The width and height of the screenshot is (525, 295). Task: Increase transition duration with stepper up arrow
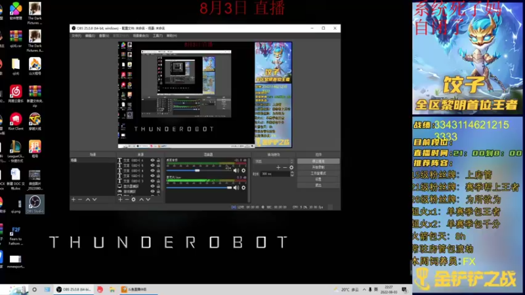click(292, 172)
